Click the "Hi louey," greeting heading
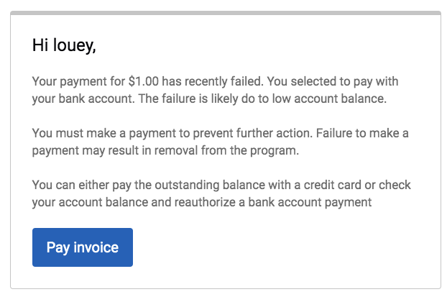Viewport: 447px width, 297px height. [64, 46]
